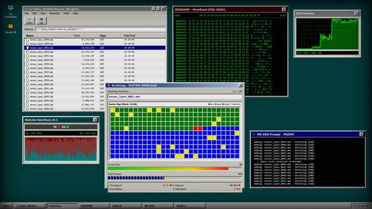Image resolution: width=372 pixels, height=209 pixels.
Task: Click the yellow legend swatch in Sector Map
Action: (x=232, y=104)
